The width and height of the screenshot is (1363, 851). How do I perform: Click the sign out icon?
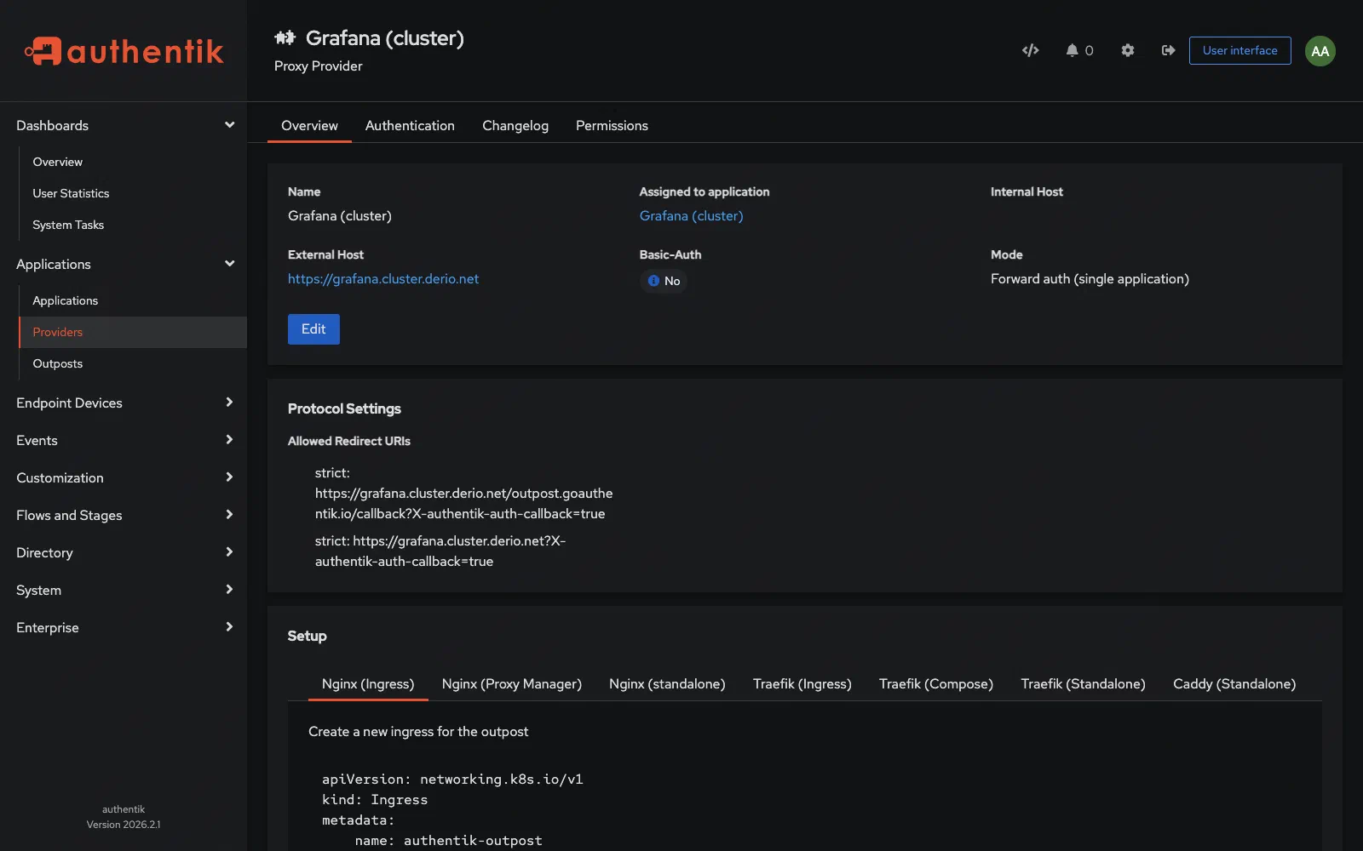[1168, 50]
